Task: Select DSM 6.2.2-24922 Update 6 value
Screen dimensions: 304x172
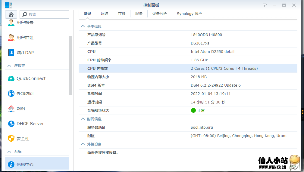Action: coord(216,85)
